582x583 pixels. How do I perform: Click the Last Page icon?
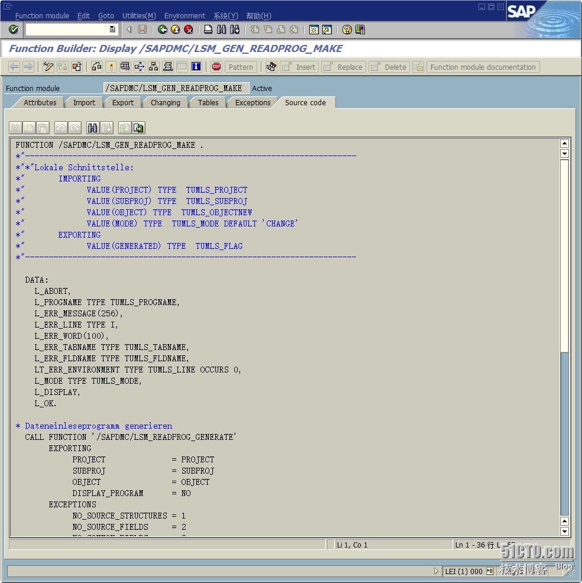pyautogui.click(x=294, y=30)
